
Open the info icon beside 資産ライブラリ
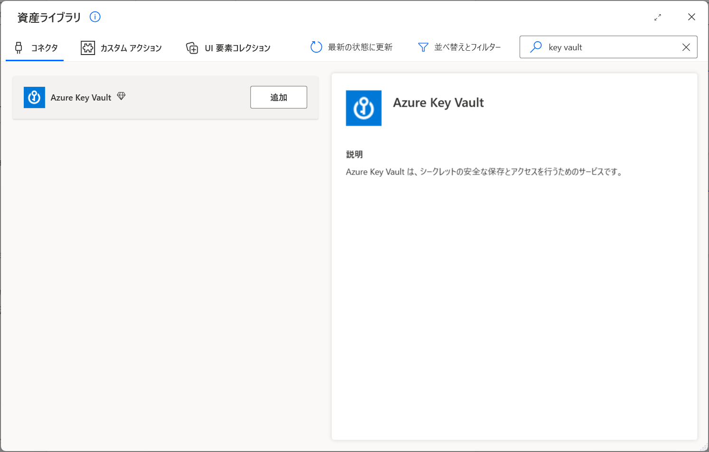click(95, 17)
